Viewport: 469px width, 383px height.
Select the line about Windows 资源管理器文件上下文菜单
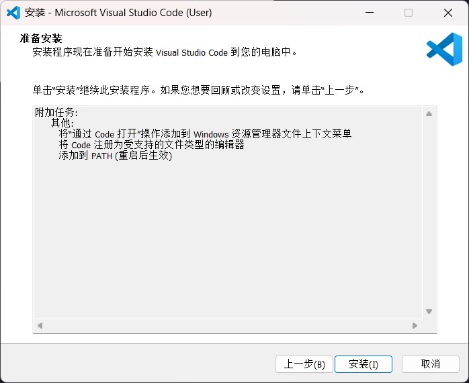point(205,134)
